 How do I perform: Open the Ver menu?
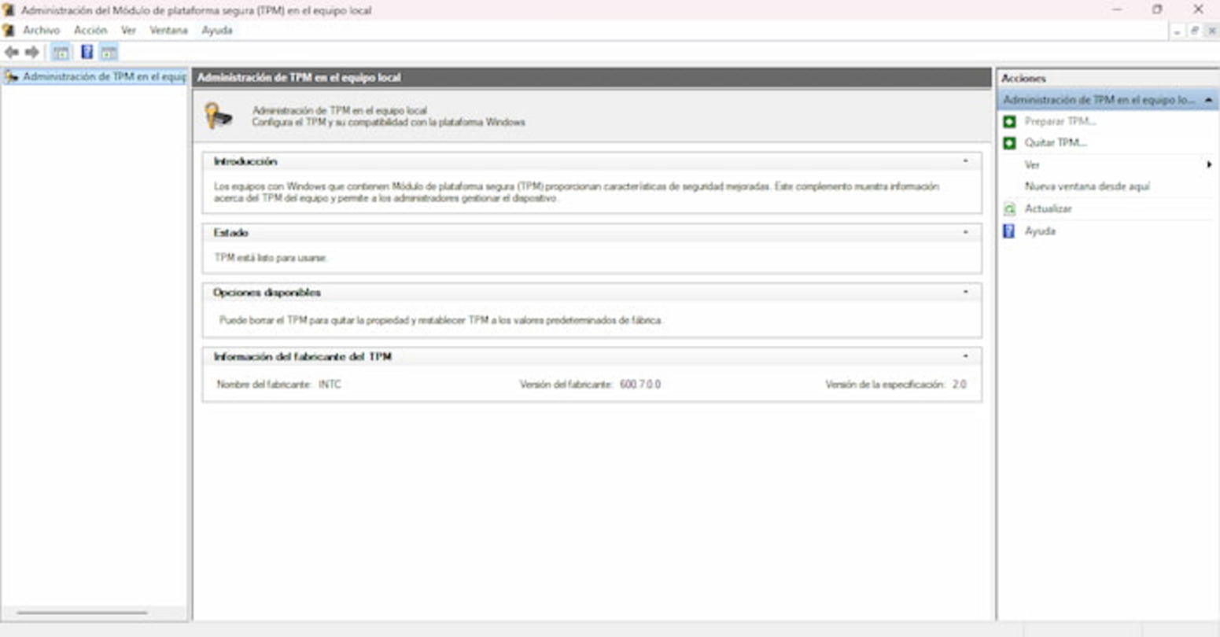pyautogui.click(x=128, y=30)
